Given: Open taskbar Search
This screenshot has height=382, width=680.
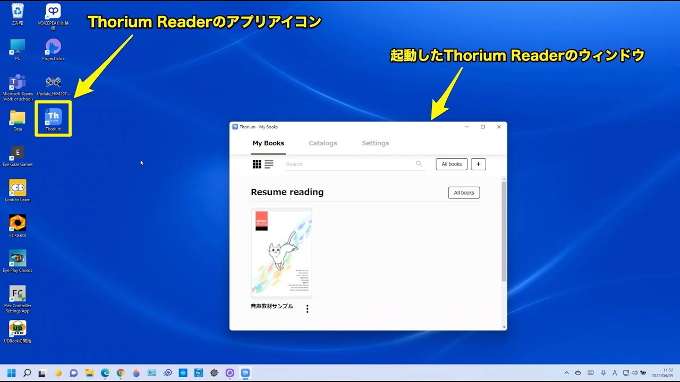Looking at the screenshot, I should click(x=27, y=373).
